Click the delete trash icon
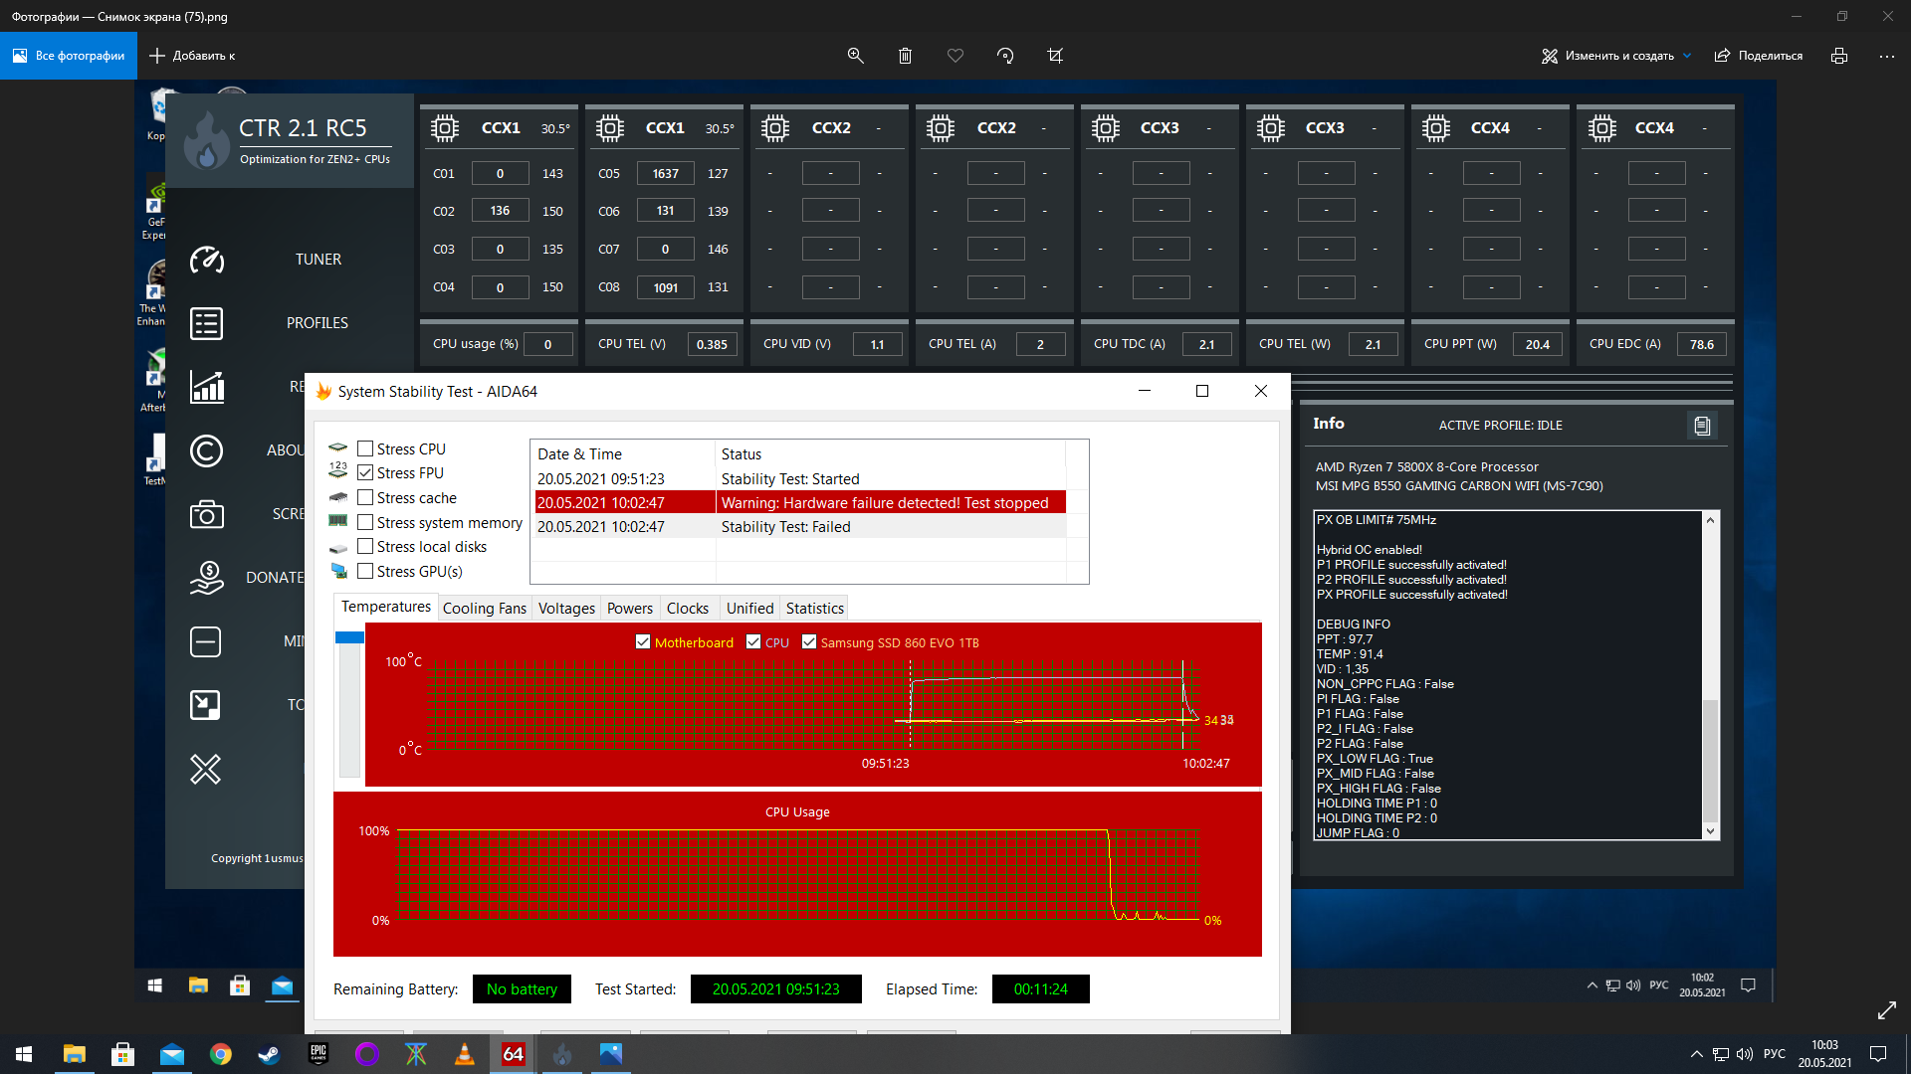The height and width of the screenshot is (1074, 1911). (905, 56)
